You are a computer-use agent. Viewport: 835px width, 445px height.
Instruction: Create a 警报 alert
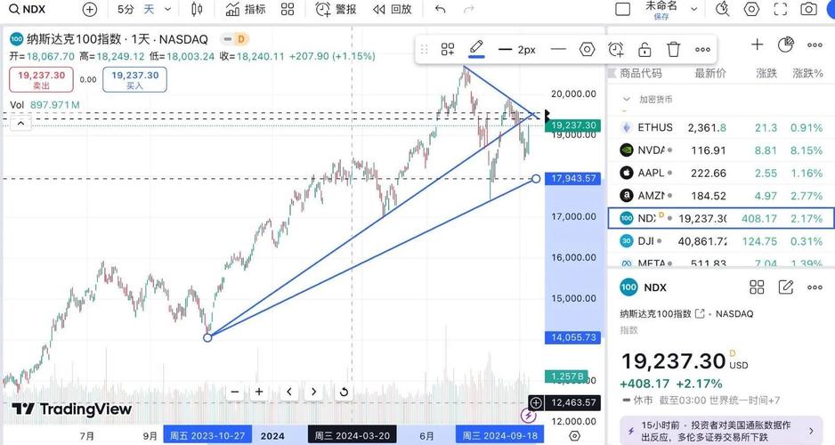[336, 9]
